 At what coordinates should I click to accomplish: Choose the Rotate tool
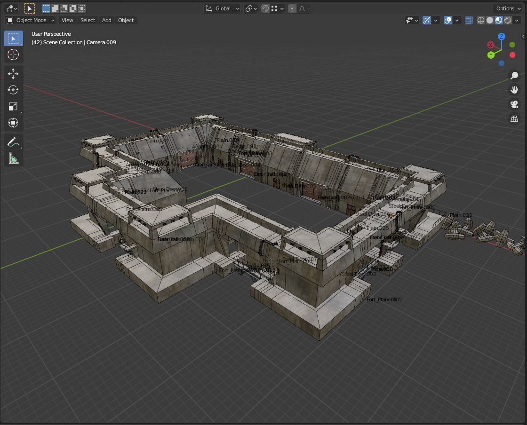pyautogui.click(x=13, y=90)
